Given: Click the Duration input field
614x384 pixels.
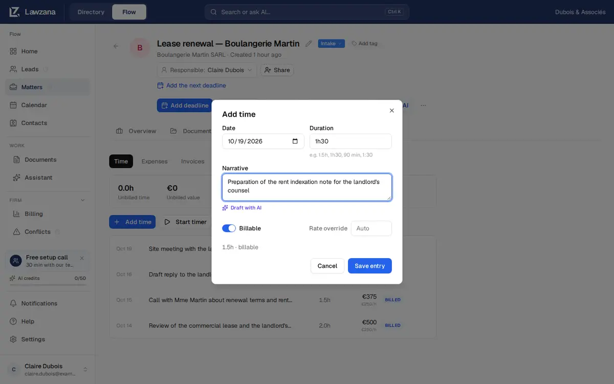Looking at the screenshot, I should click(x=350, y=141).
